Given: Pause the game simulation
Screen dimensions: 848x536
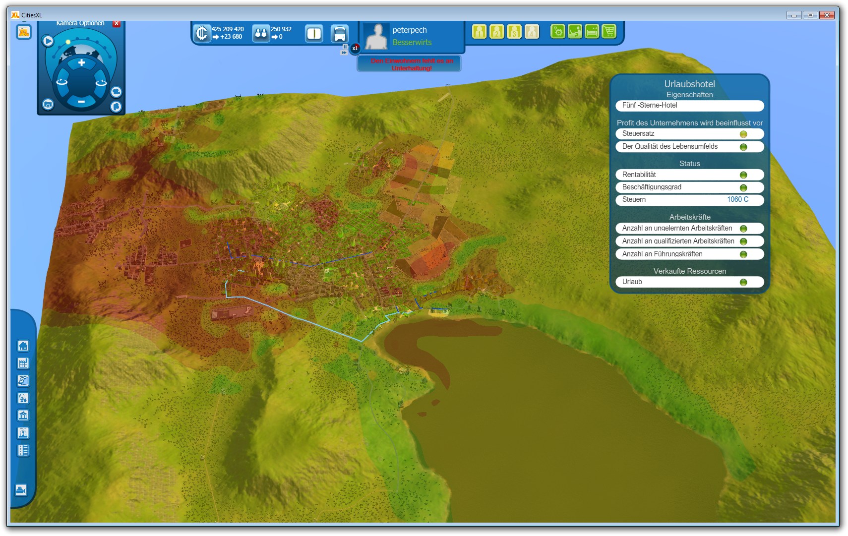Looking at the screenshot, I should click(x=345, y=47).
